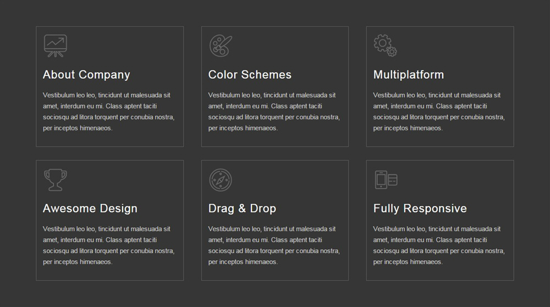Screen dimensions: 550x307
Task: Click the trophy cup icon
Action: coord(55,180)
